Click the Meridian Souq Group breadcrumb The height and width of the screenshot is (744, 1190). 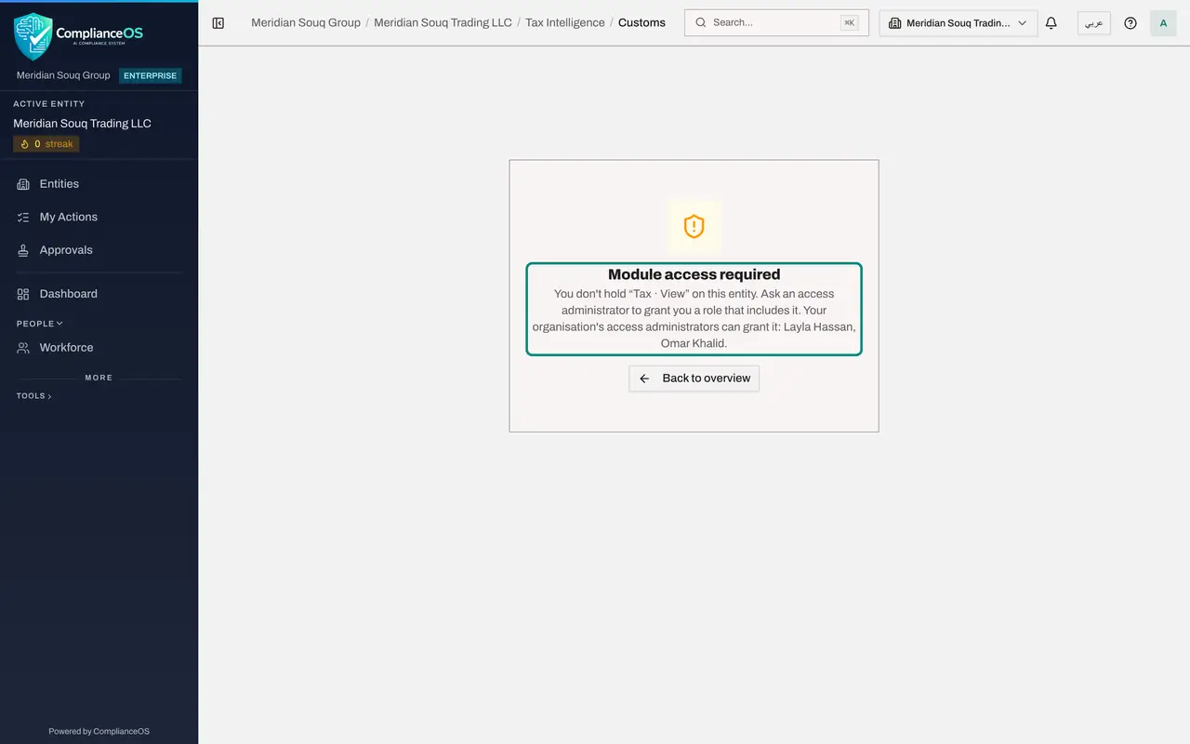(x=306, y=22)
